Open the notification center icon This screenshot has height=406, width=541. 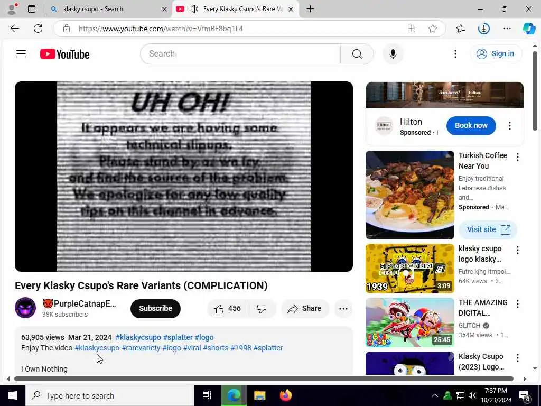click(x=524, y=395)
